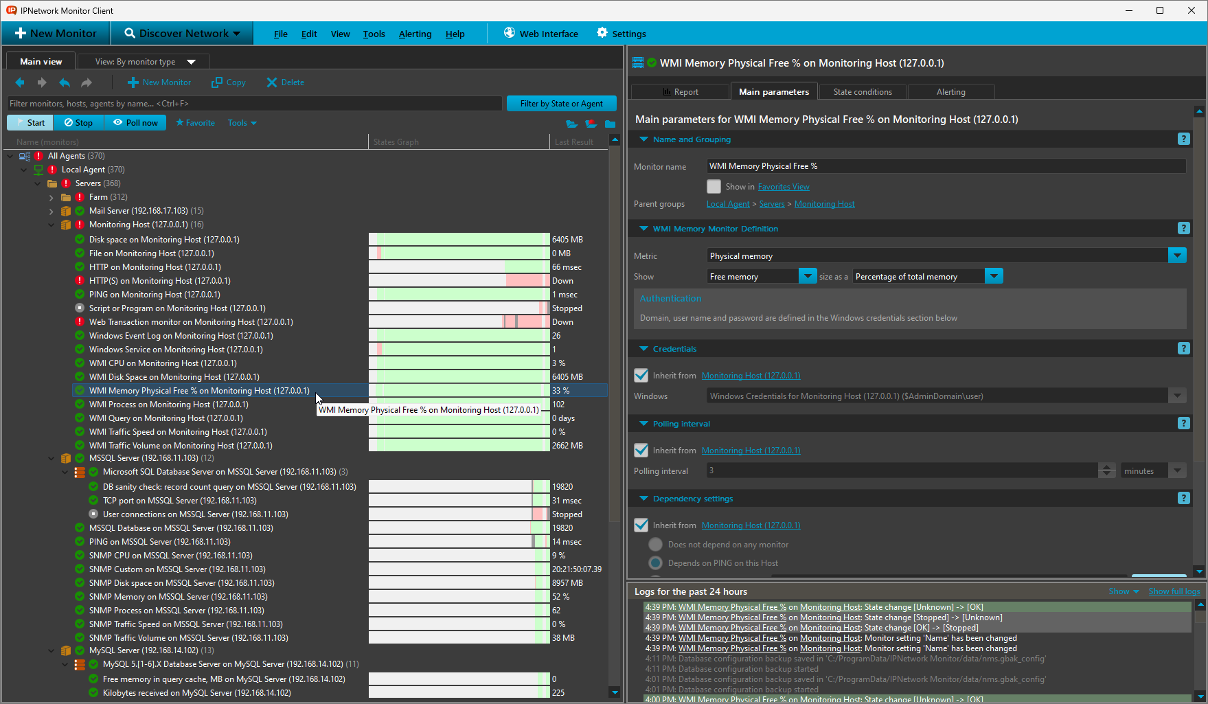Mark monitor as Favorite with the star
Image resolution: width=1208 pixels, height=704 pixels.
[x=195, y=123]
